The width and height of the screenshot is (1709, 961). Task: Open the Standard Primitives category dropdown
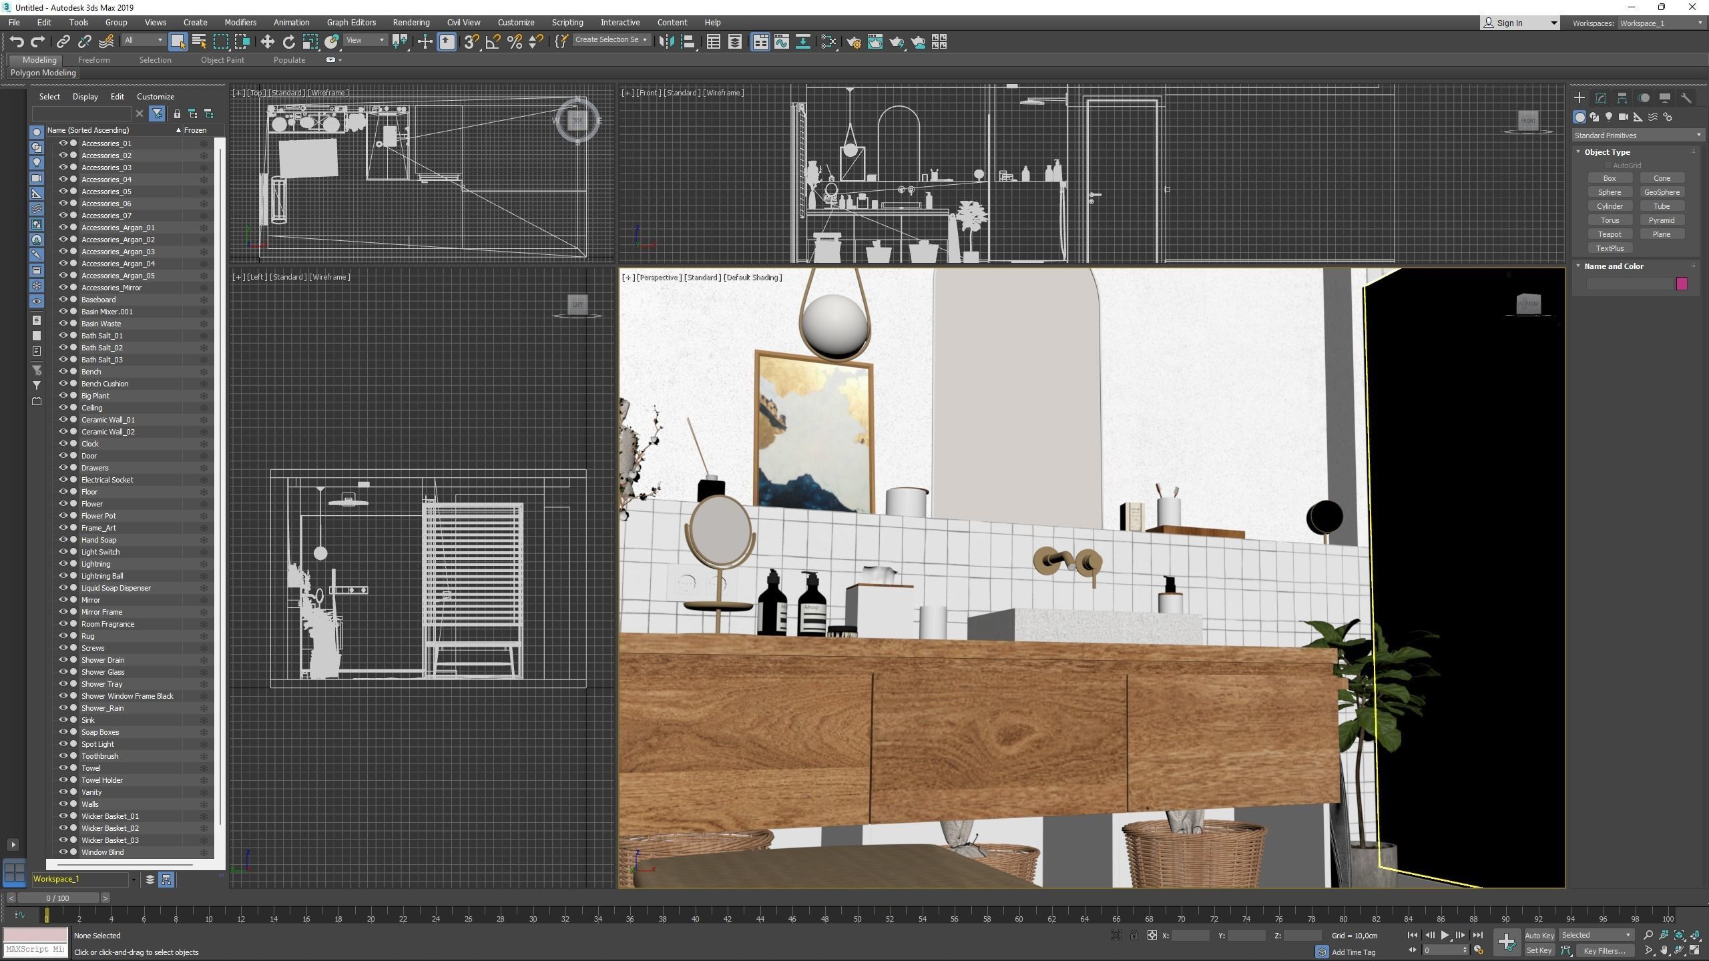tap(1638, 135)
